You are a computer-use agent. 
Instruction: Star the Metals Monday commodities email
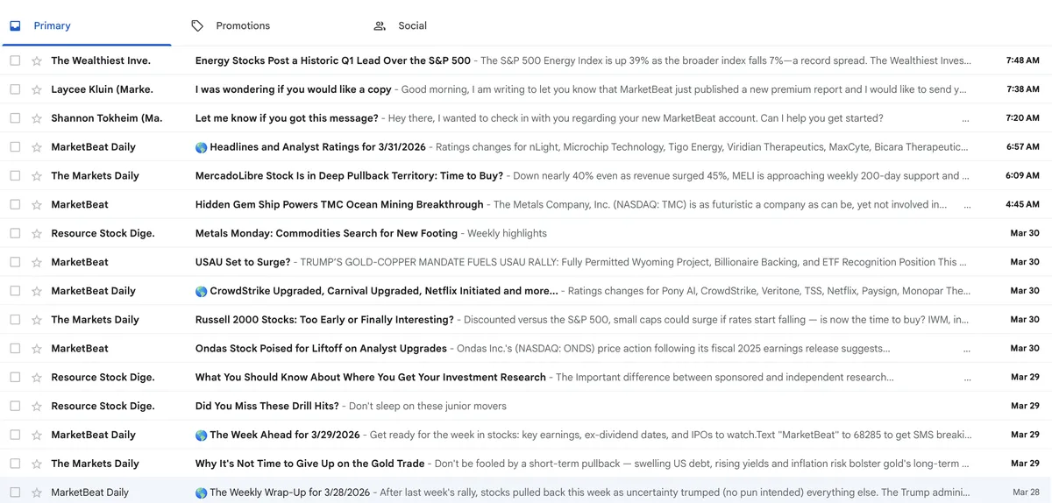(37, 234)
